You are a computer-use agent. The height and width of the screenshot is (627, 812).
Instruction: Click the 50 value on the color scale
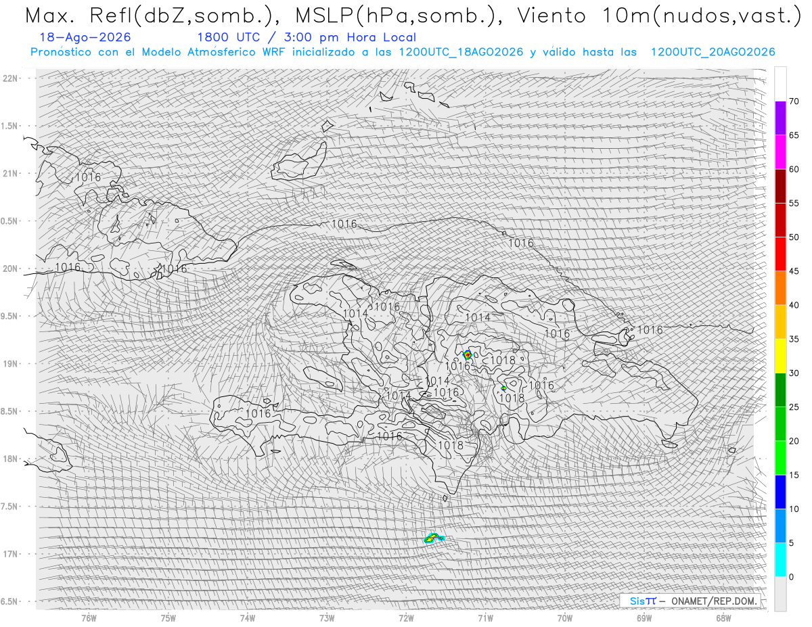(x=794, y=237)
